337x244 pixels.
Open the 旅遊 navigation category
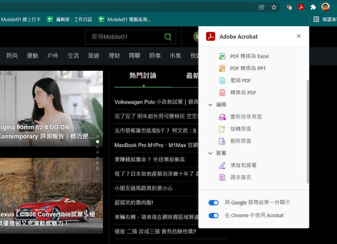(94, 56)
